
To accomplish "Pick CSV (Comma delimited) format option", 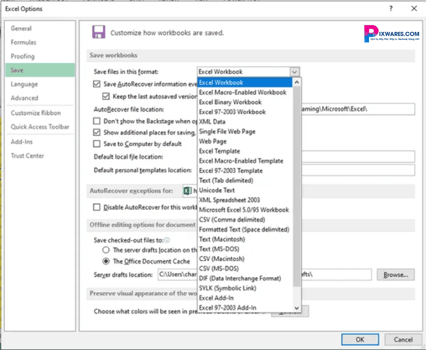I will point(232,220).
